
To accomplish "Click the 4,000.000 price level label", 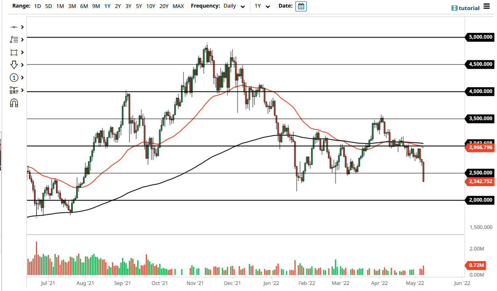I will (x=480, y=91).
